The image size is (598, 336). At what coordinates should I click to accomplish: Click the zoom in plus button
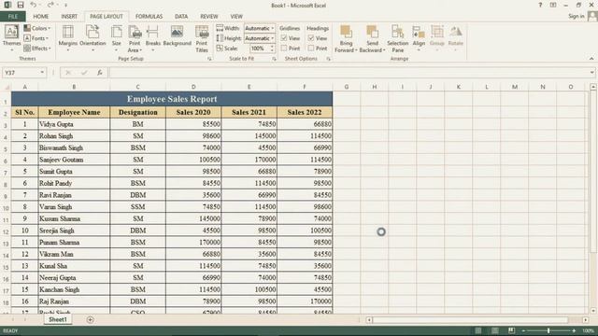[574, 330]
